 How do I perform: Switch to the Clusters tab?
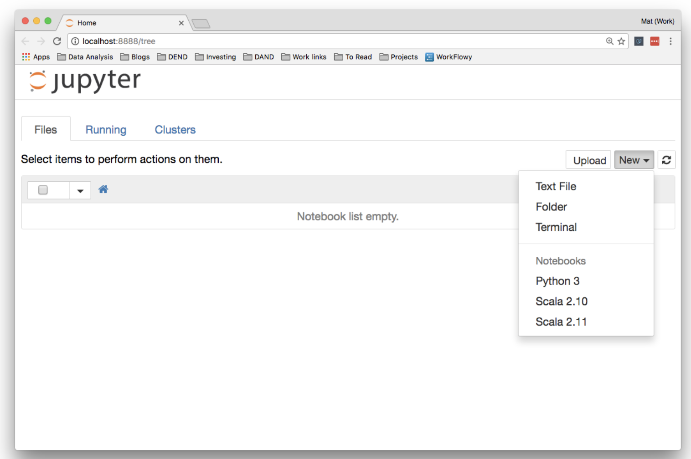(x=175, y=130)
